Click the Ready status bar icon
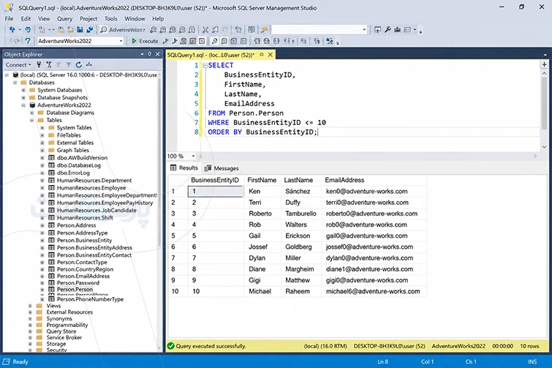 (7, 361)
